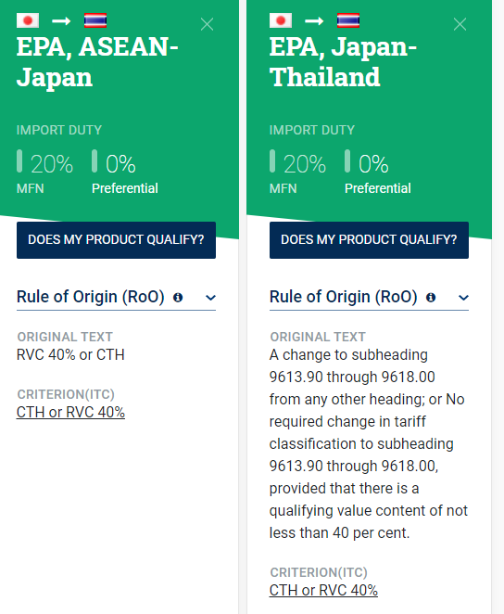Viewport: 504px width, 614px height.
Task: Collapse Rule of Origin chevron on Japan-Thailand card
Action: tap(463, 298)
